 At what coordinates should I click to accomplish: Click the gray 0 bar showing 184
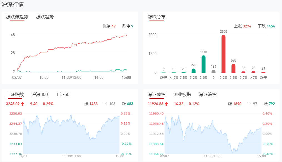coord(213,71)
